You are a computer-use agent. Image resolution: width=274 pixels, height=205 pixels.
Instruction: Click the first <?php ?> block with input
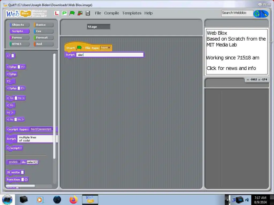16,67
